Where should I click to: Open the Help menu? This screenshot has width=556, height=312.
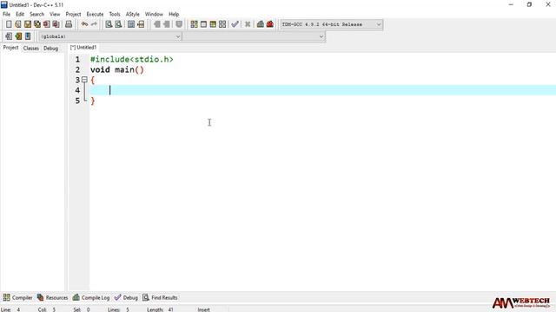pos(174,14)
